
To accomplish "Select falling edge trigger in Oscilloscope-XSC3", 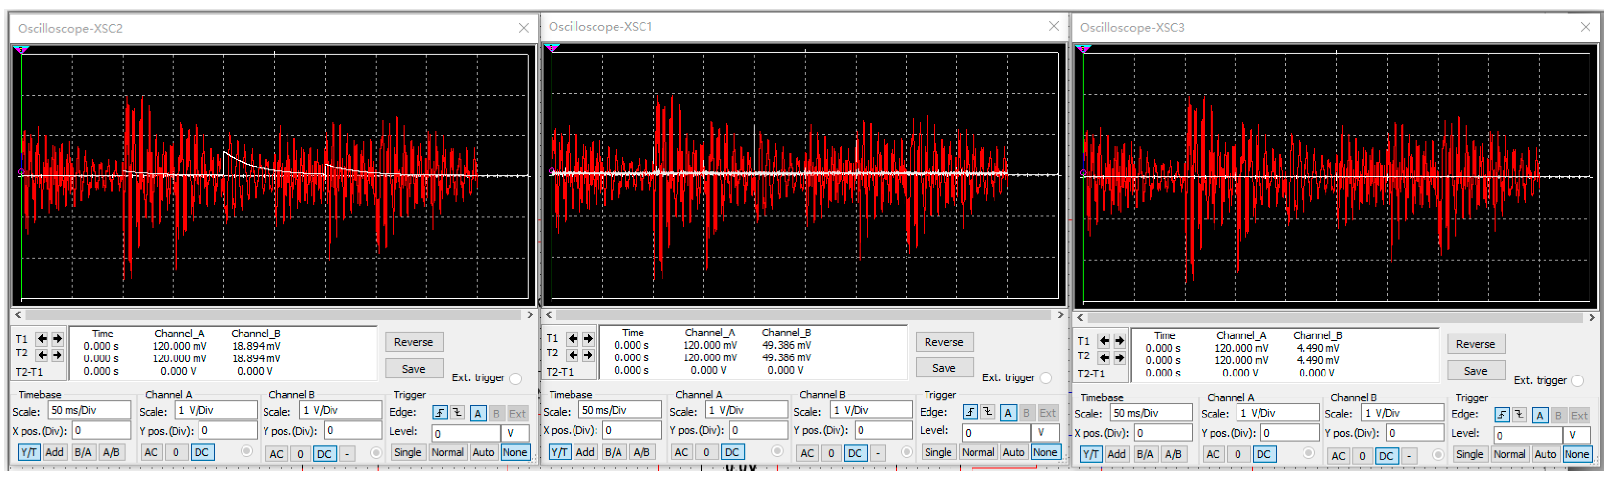I will coord(1519,415).
